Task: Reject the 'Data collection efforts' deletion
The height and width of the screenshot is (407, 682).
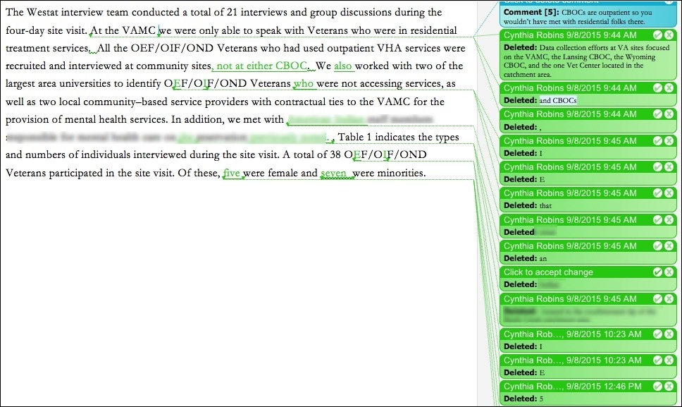Action: click(668, 35)
